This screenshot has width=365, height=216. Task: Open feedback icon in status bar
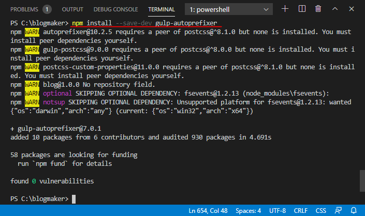pos(338,211)
